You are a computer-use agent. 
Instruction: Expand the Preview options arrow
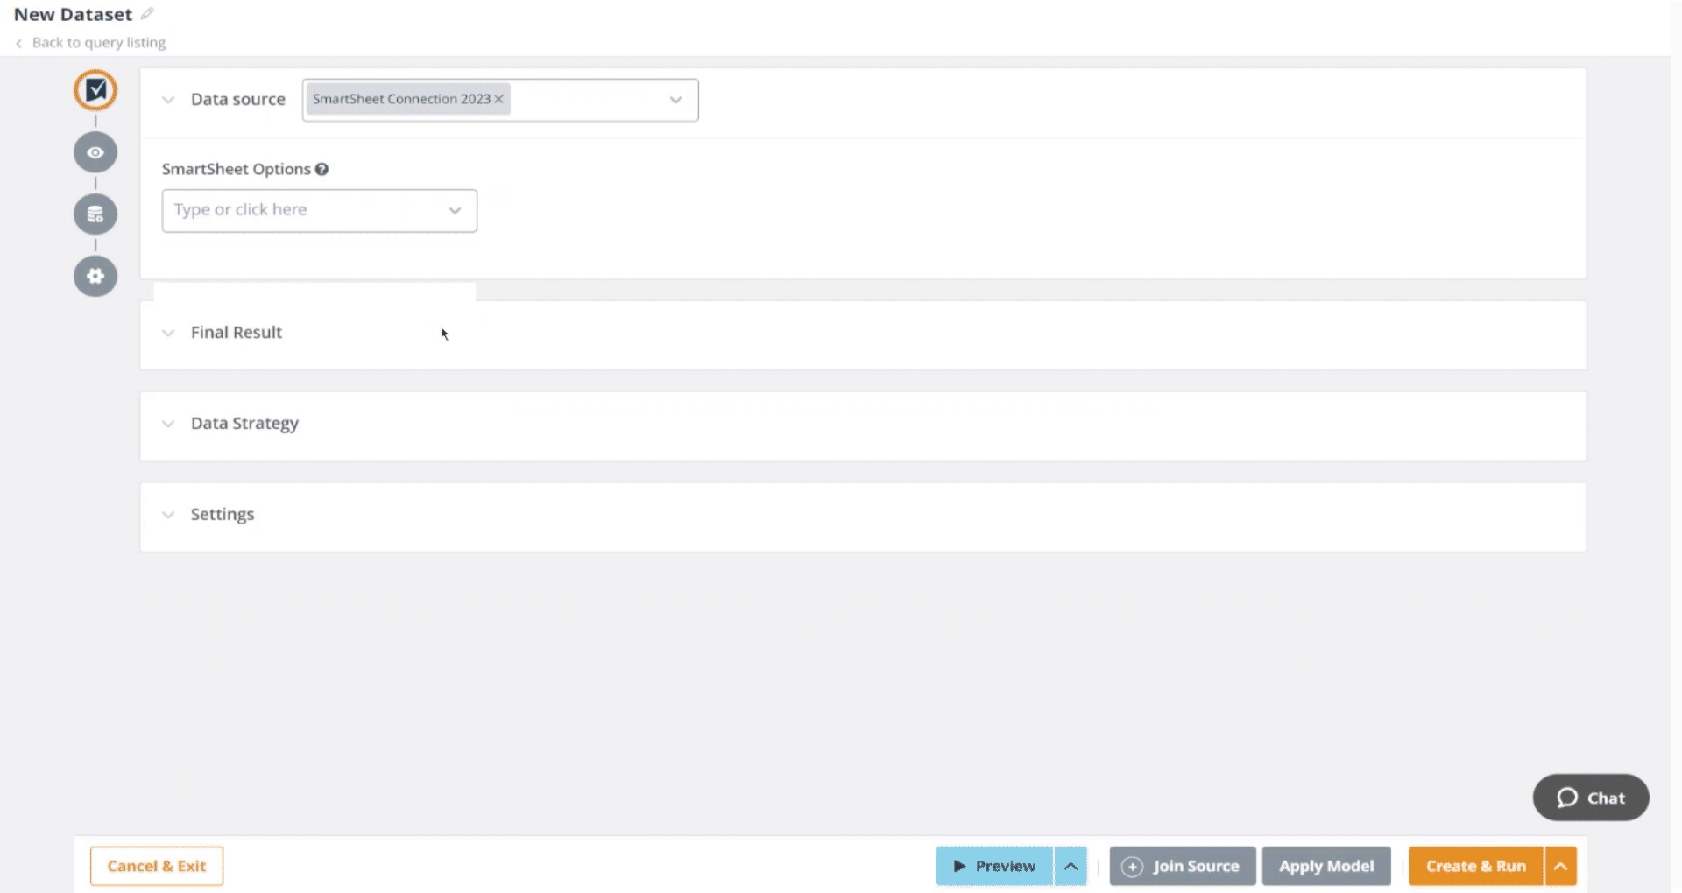coord(1071,866)
